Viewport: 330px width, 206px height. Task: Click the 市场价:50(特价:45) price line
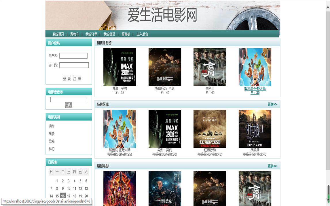(x=255, y=155)
